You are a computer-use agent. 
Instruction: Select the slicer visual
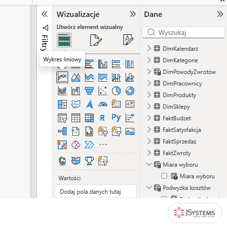click(x=62, y=118)
